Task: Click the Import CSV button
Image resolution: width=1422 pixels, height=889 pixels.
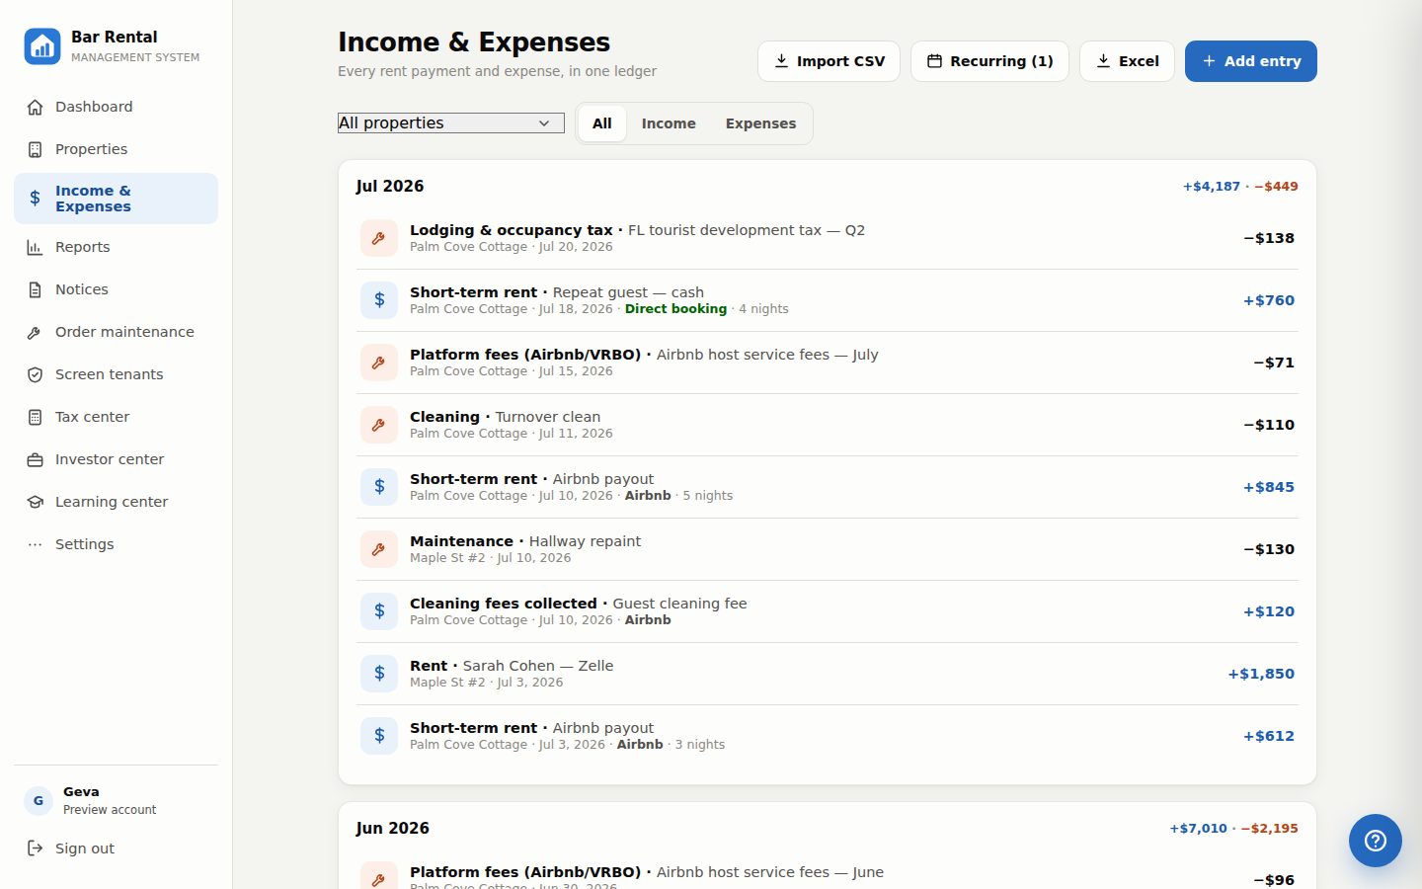Action: pos(829,61)
